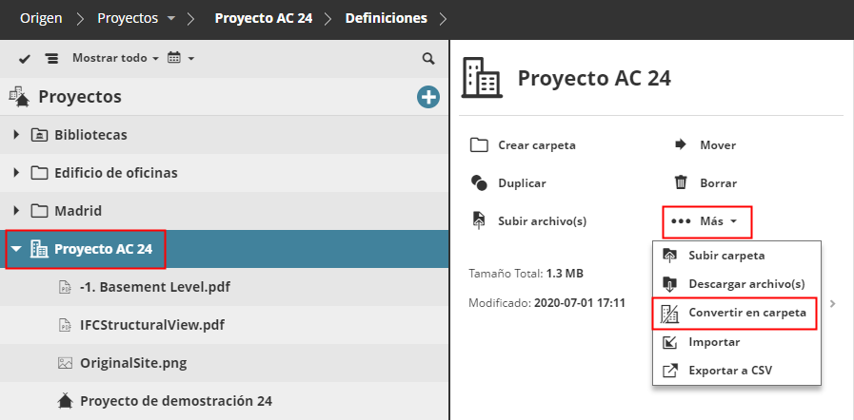Collapse the Proyecto AC 24 node
The image size is (854, 420).
[x=16, y=250]
